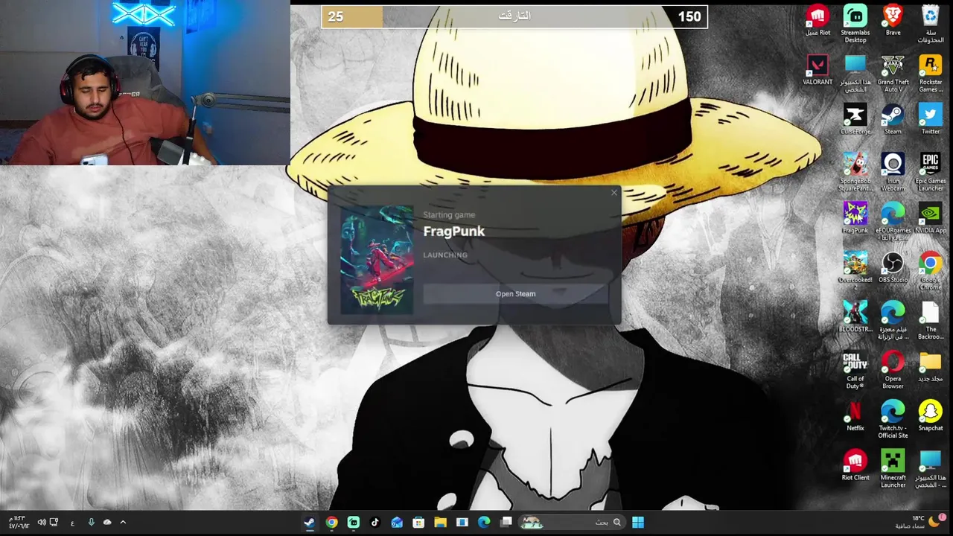Open the Riot عميل desktop shortcut
Image resolution: width=953 pixels, height=536 pixels.
click(817, 21)
